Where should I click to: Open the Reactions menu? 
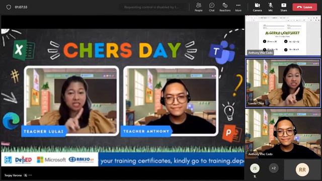(x=225, y=7)
